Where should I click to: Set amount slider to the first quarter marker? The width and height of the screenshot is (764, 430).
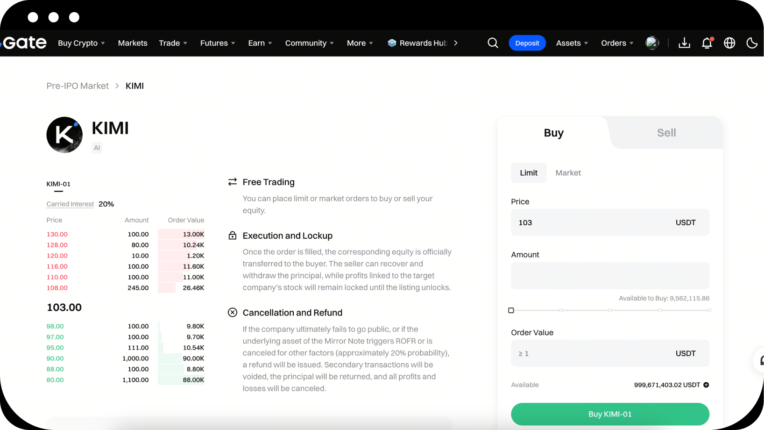(x=560, y=310)
